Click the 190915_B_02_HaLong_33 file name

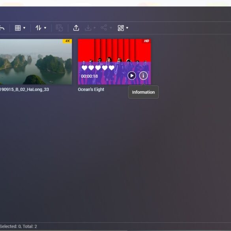click(x=24, y=89)
